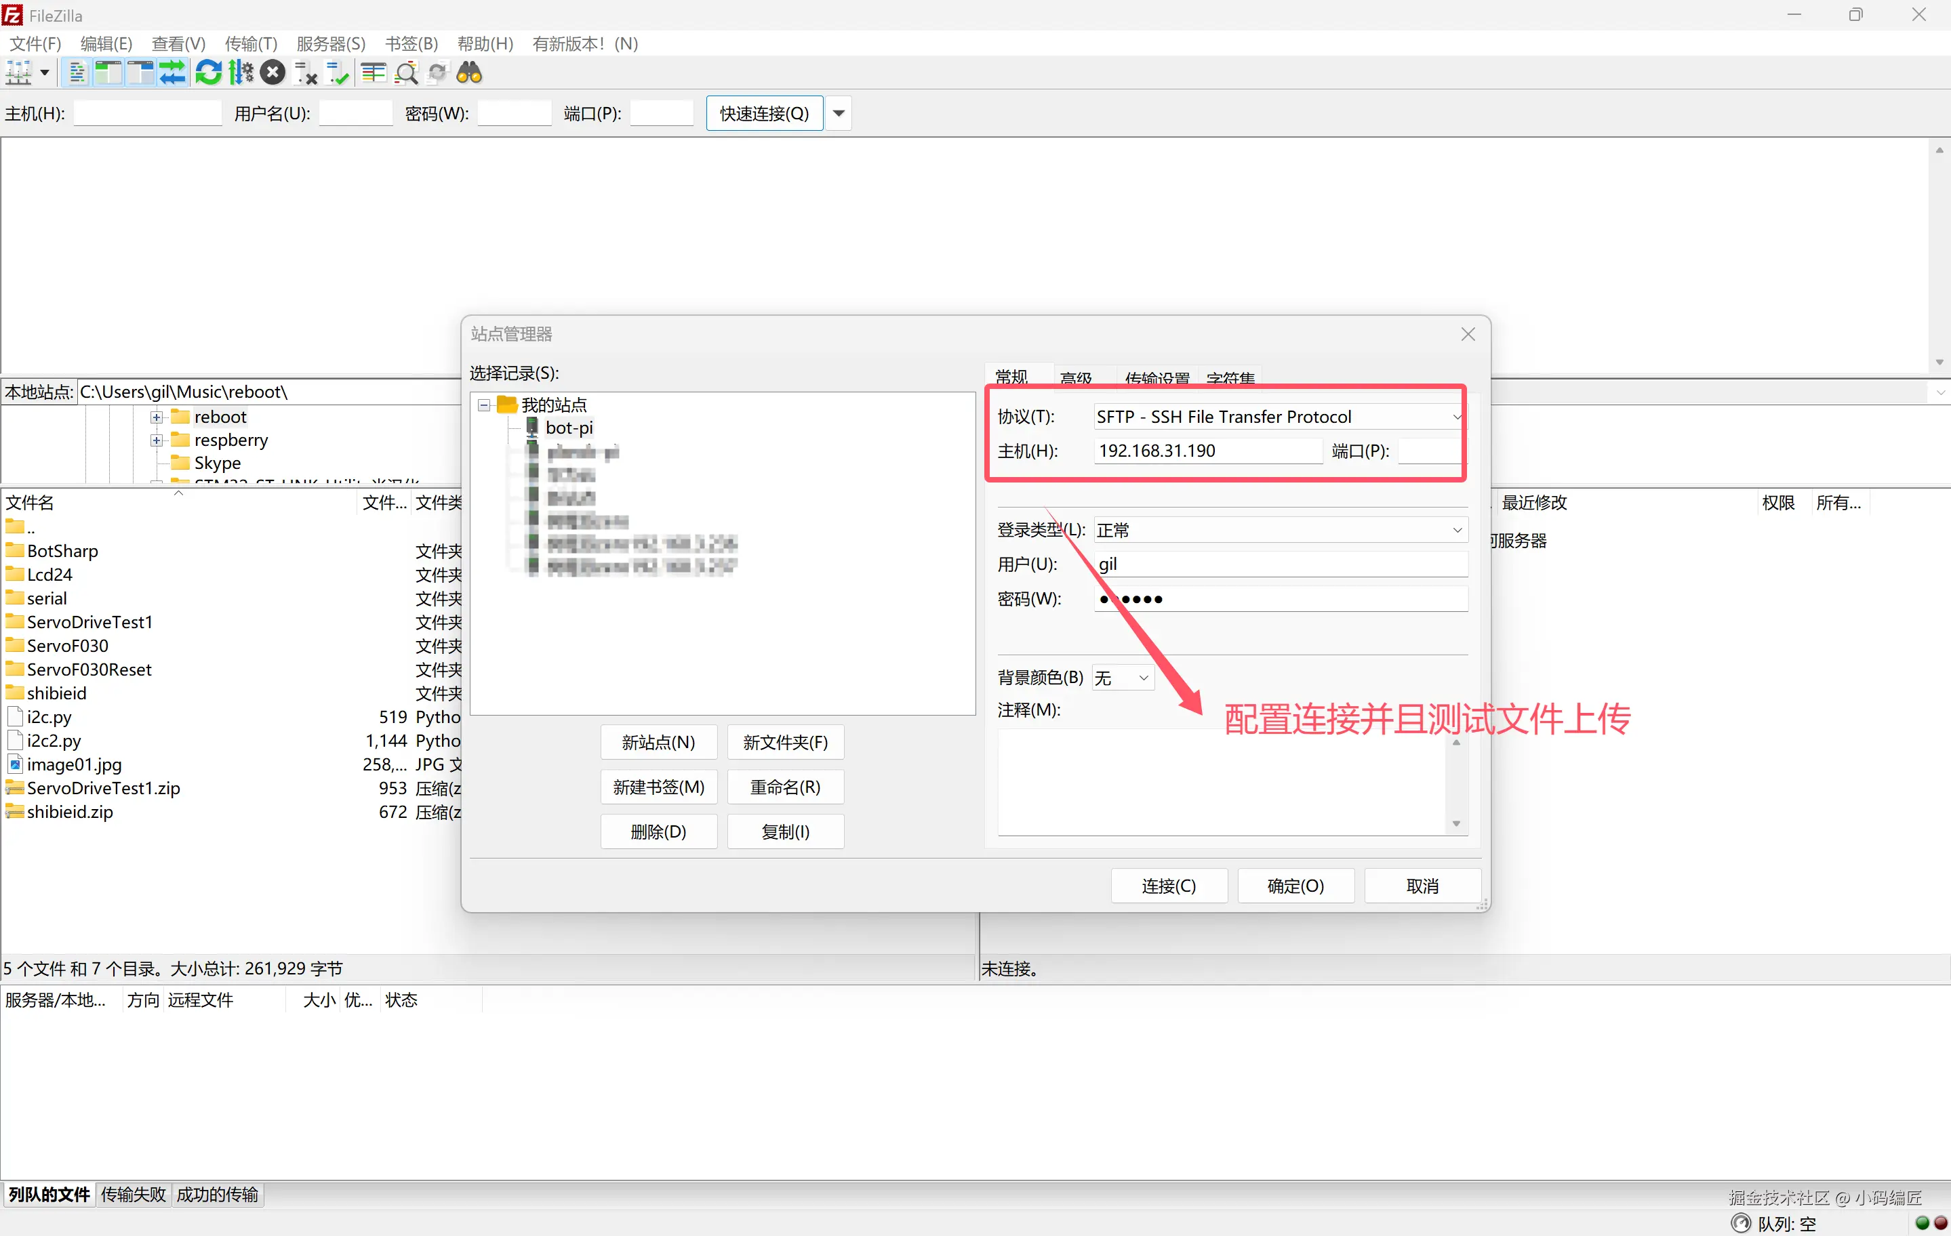Toggle transfer queue display
Image resolution: width=1951 pixels, height=1236 pixels.
[173, 73]
